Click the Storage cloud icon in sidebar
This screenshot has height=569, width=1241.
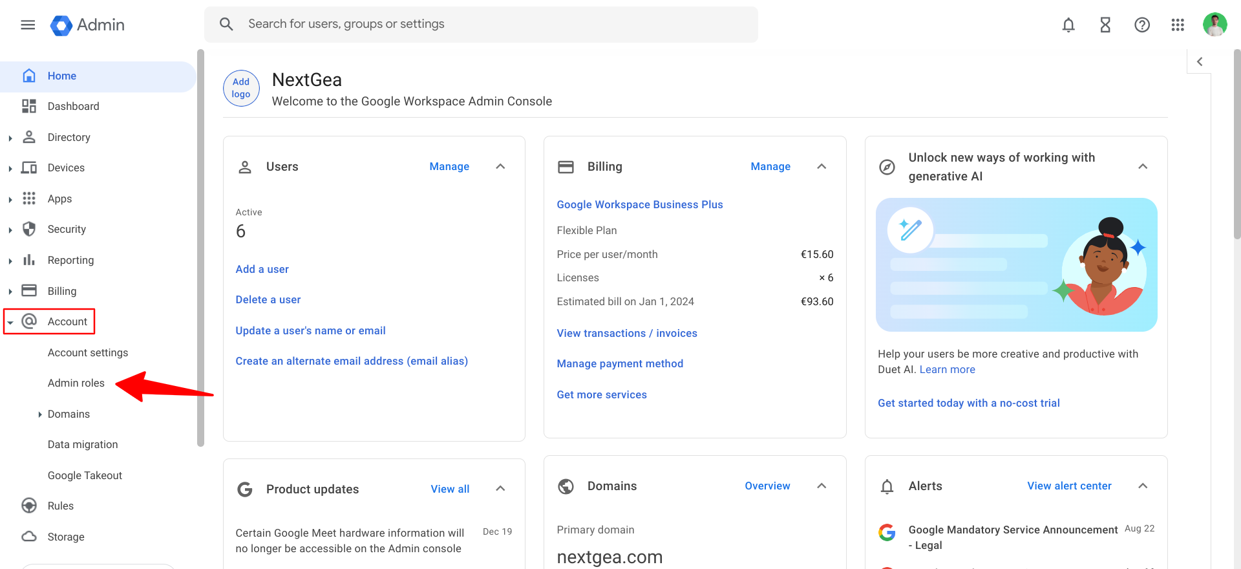[x=29, y=537]
